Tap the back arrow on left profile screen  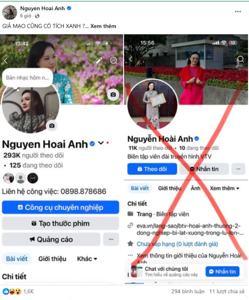click(x=6, y=61)
